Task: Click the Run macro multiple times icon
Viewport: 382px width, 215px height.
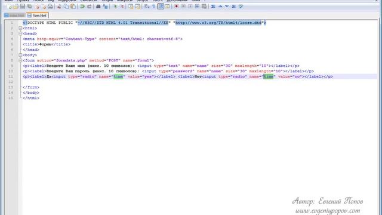Action: point(197,7)
